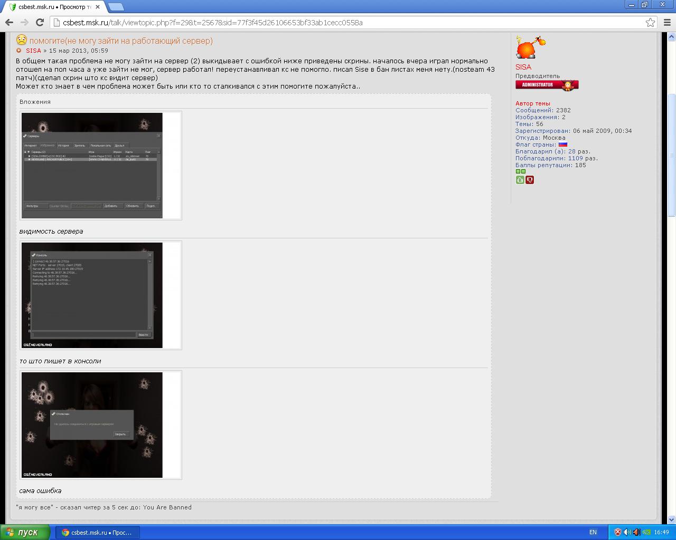
Task: Click the scrollbar down arrow
Action: click(x=672, y=519)
